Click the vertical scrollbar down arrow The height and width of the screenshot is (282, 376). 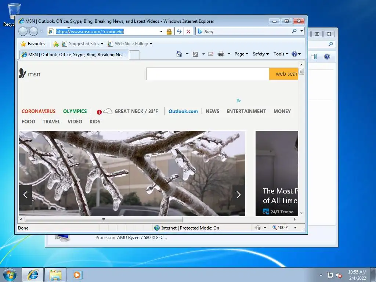[x=301, y=213]
